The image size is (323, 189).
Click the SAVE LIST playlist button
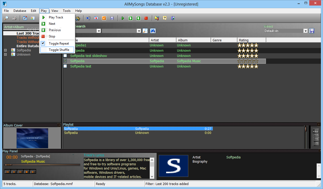[316, 139]
